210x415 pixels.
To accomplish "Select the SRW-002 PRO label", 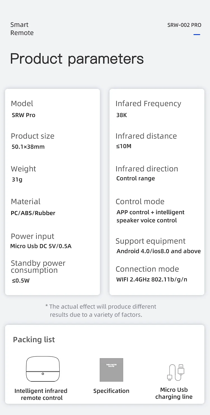I will (184, 25).
